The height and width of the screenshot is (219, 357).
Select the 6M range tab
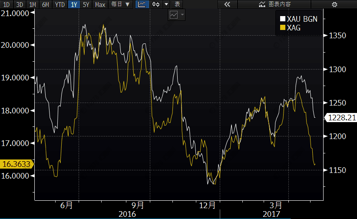click(x=45, y=4)
